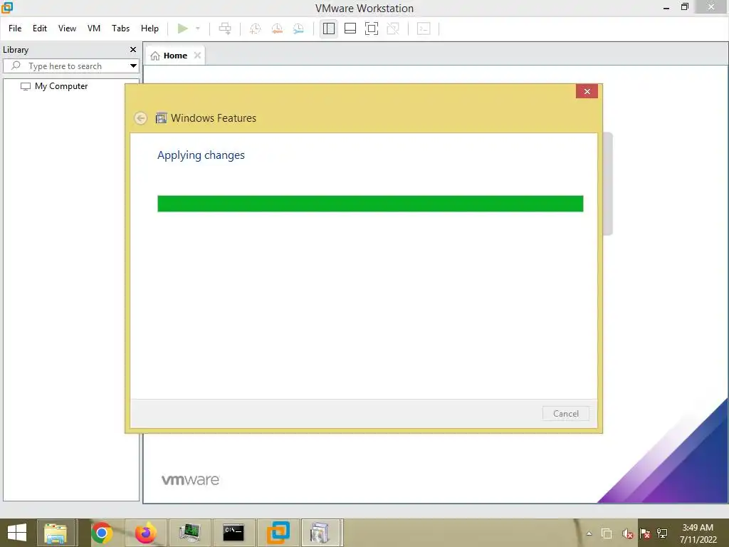This screenshot has height=547, width=729.
Task: Click the tray icon left of the speaker
Action: pos(607,533)
